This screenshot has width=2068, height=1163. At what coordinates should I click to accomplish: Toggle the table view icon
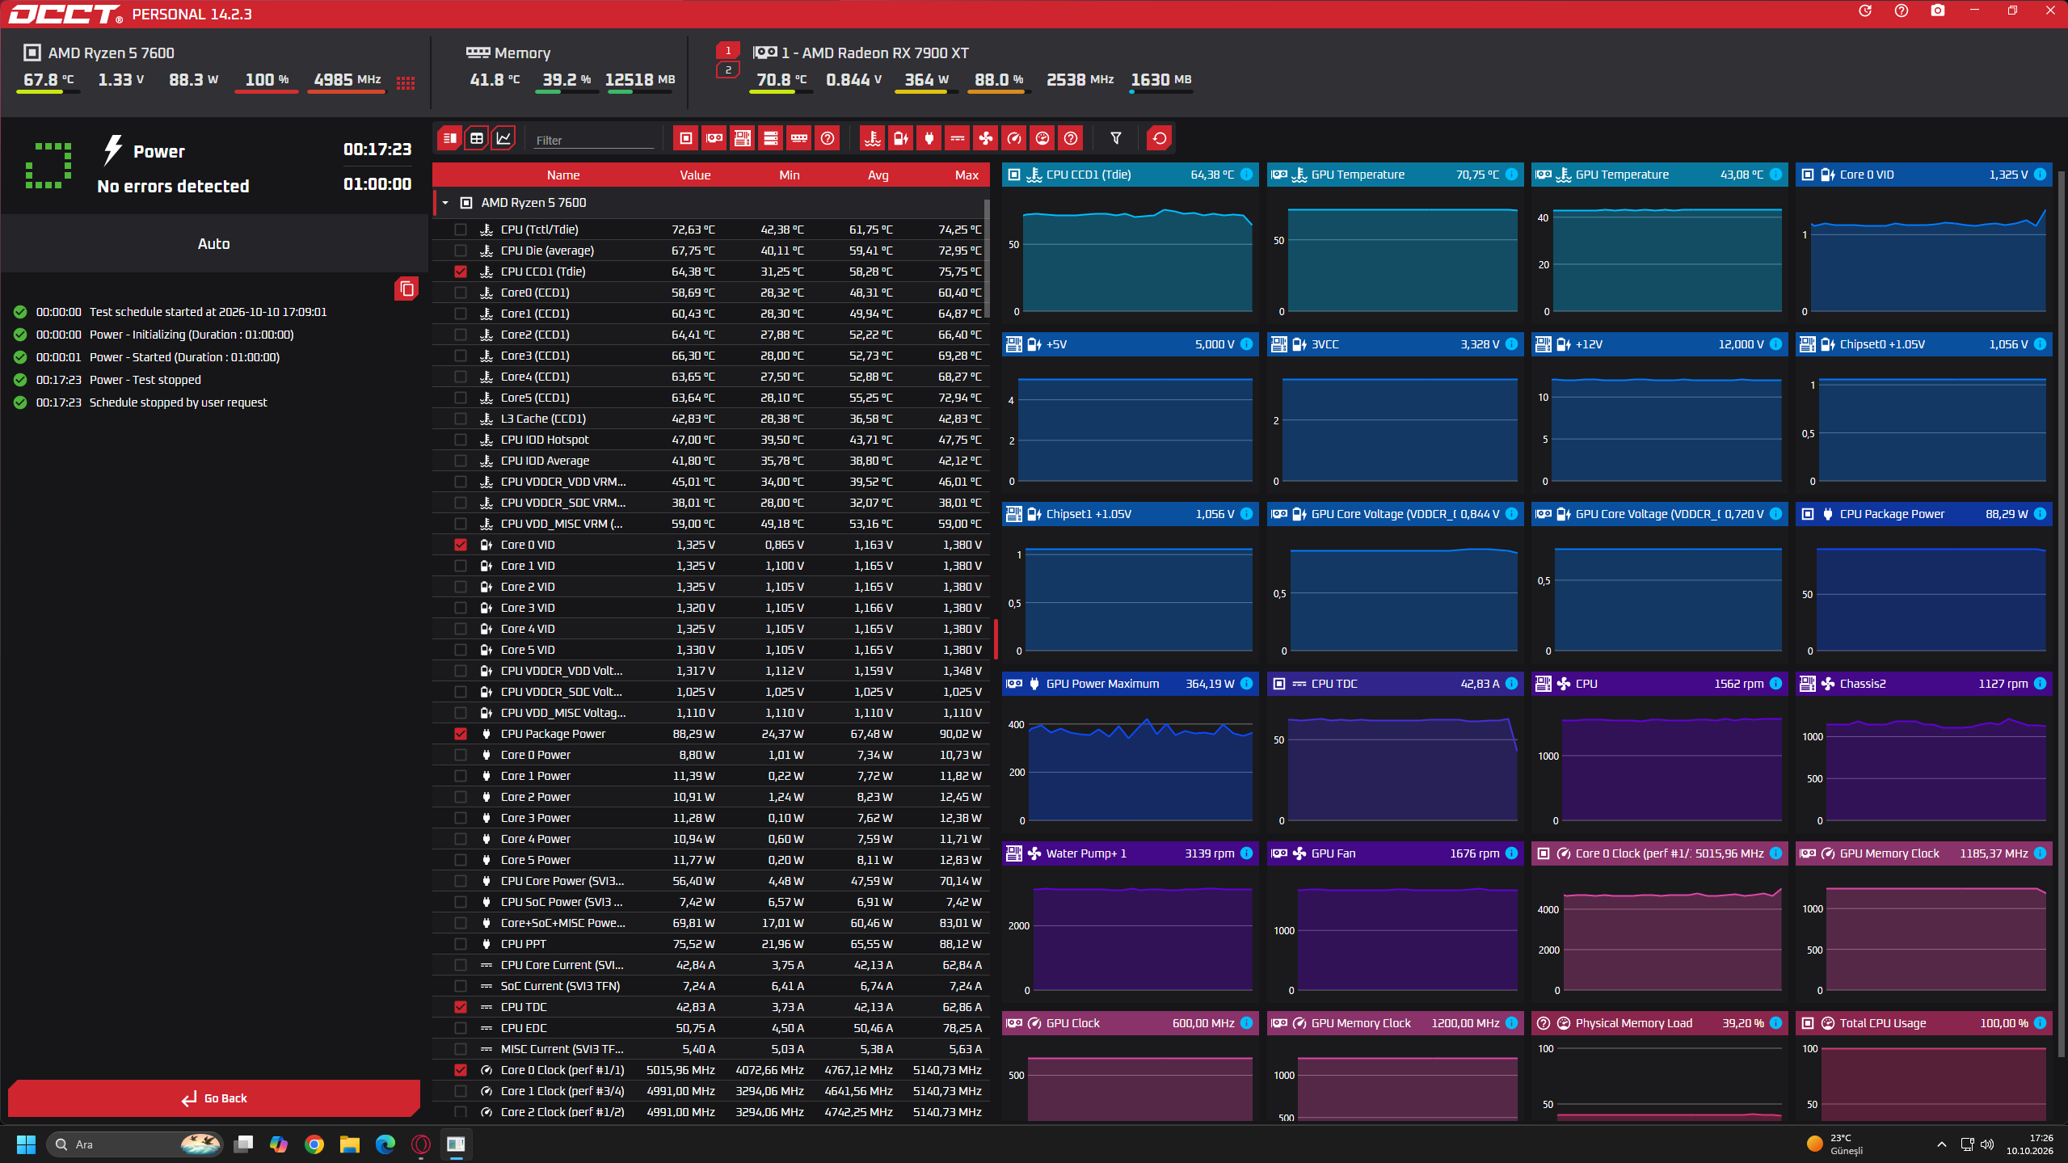477,138
